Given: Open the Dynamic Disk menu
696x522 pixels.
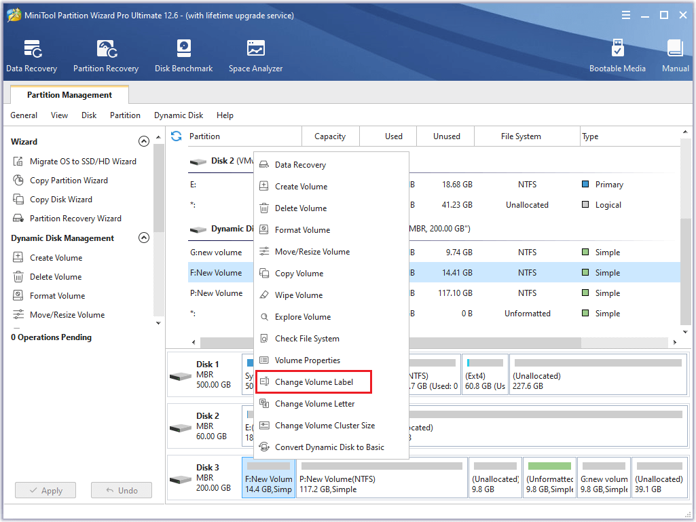Looking at the screenshot, I should pyautogui.click(x=179, y=115).
